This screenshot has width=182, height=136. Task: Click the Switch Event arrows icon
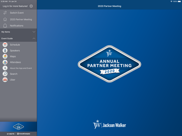[5, 13]
